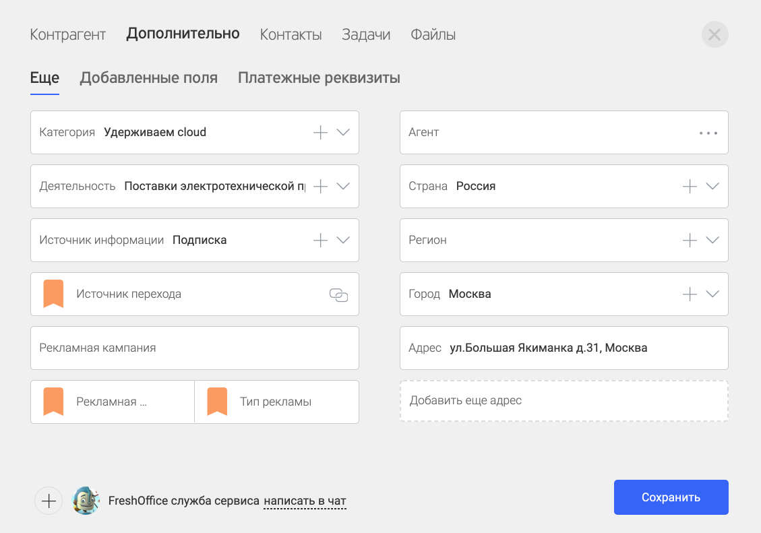Click the Рекламная … field text
The image size is (761, 533).
click(x=111, y=402)
